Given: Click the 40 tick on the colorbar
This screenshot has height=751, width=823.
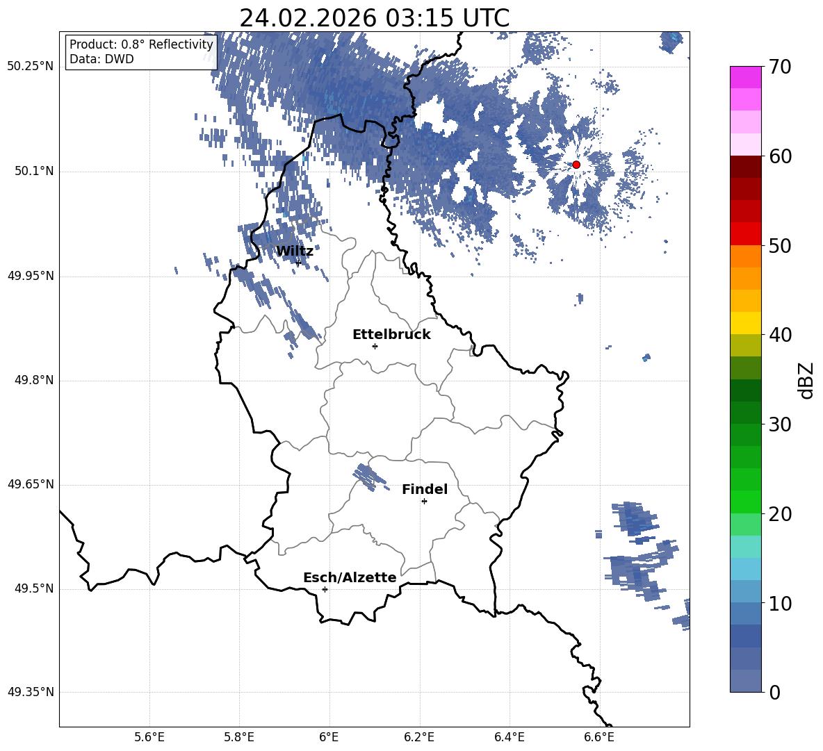Looking at the screenshot, I should (779, 335).
